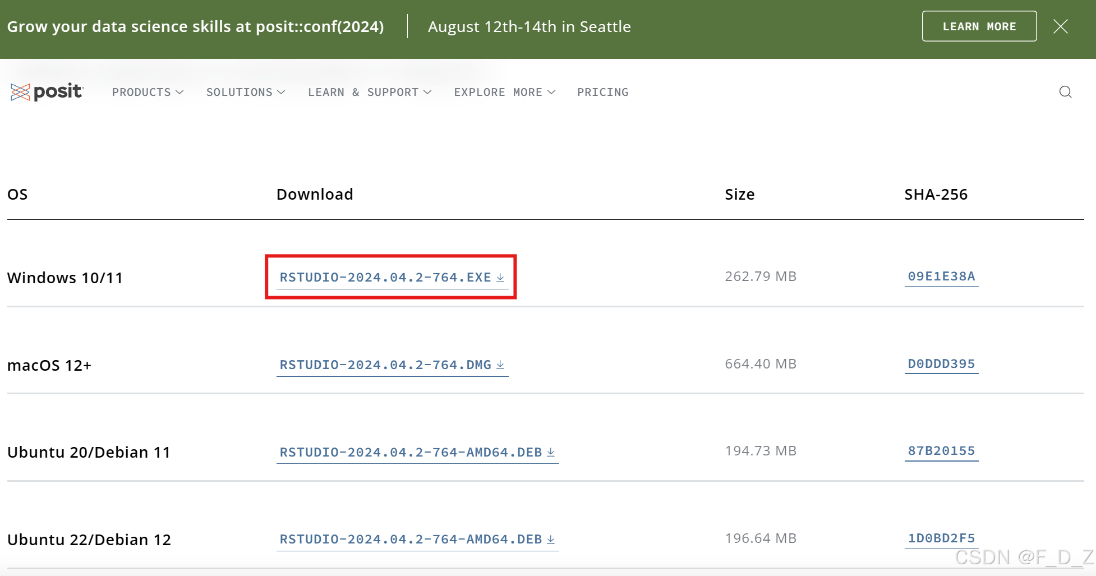Select the Ubuntu 20/Debian 11 label
The image size is (1096, 576).
(89, 452)
